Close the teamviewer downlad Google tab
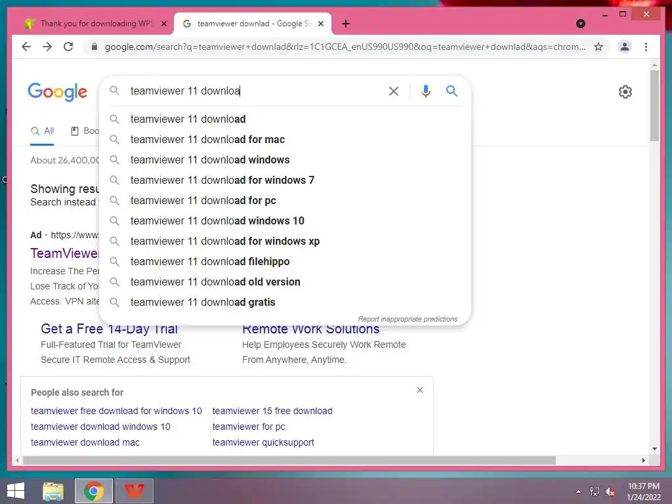The height and width of the screenshot is (504, 672). [320, 24]
